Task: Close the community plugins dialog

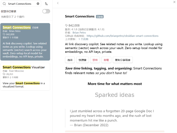Action: (174, 2)
